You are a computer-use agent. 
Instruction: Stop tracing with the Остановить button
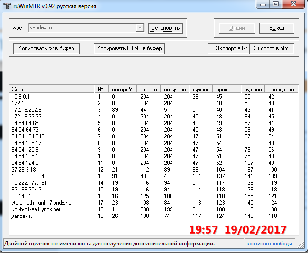(x=165, y=28)
